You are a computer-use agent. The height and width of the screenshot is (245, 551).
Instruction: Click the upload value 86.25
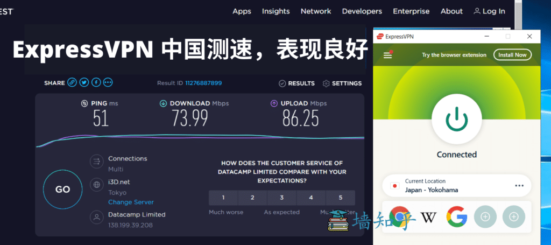point(301,118)
